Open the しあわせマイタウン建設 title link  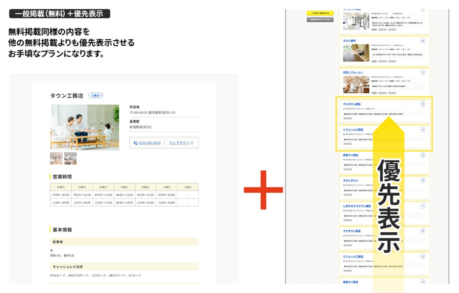pos(356,206)
